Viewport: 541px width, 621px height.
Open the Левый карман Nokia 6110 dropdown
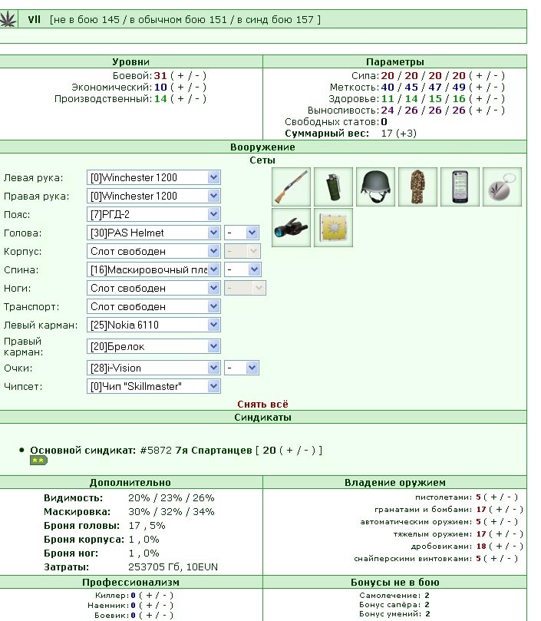(153, 325)
